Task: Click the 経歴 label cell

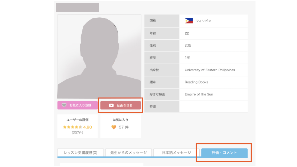Action: point(162,58)
